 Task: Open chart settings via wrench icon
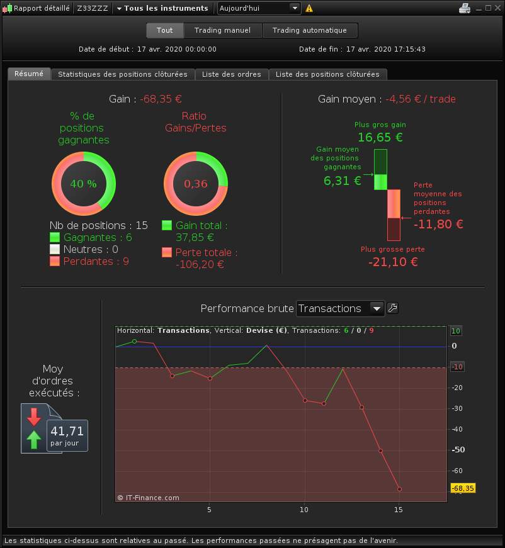click(x=393, y=308)
